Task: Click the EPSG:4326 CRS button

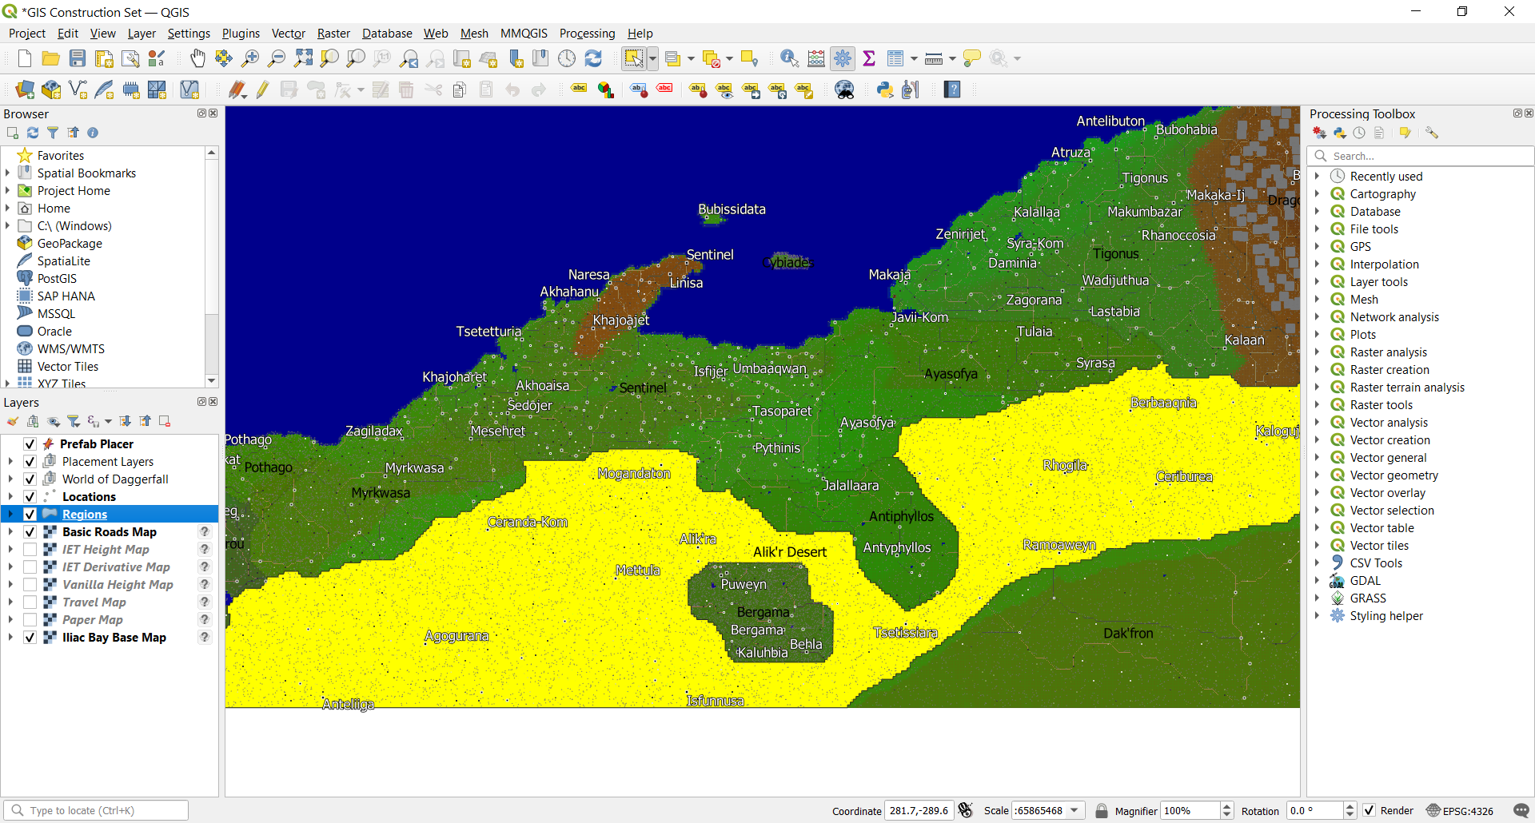Action: (x=1460, y=810)
